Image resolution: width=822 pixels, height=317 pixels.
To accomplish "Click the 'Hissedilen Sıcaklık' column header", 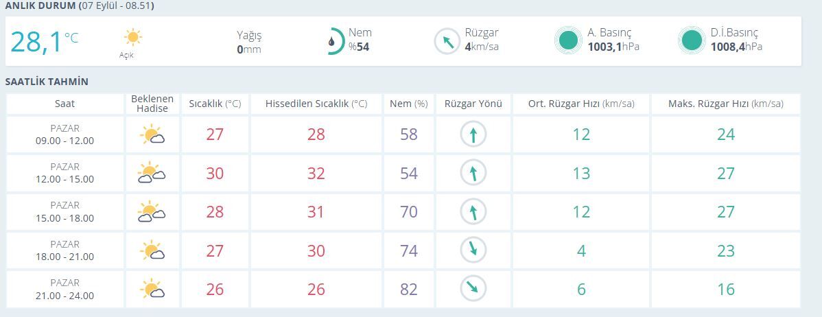I will click(316, 104).
